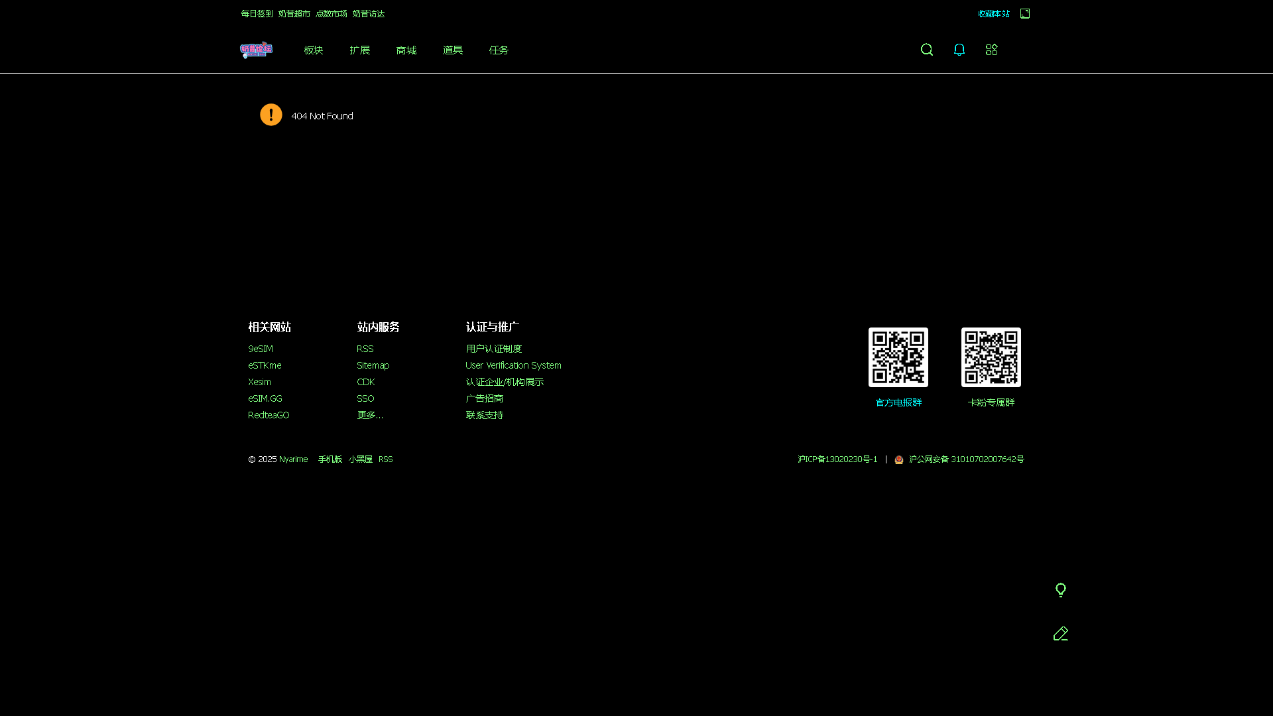Expand 更多... under 站内服务
Screen dimensions: 1273x716
(x=371, y=414)
